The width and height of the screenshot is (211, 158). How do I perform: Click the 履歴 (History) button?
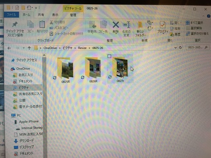click(175, 34)
